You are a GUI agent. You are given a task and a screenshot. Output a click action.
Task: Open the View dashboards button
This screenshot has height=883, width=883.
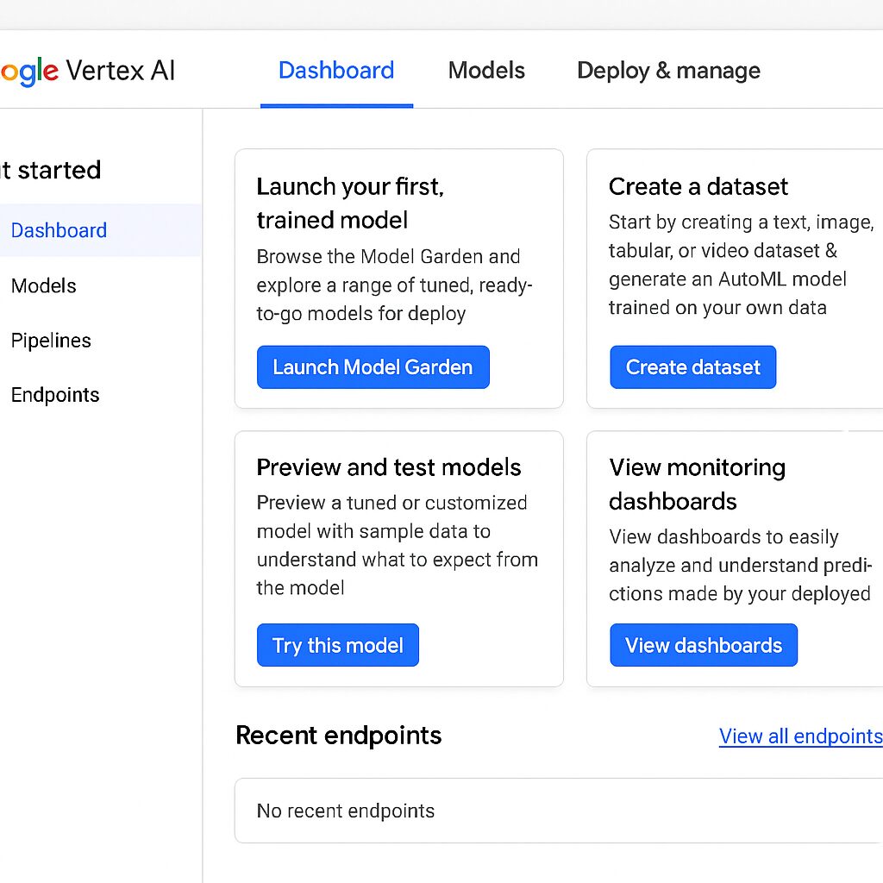[x=704, y=645]
